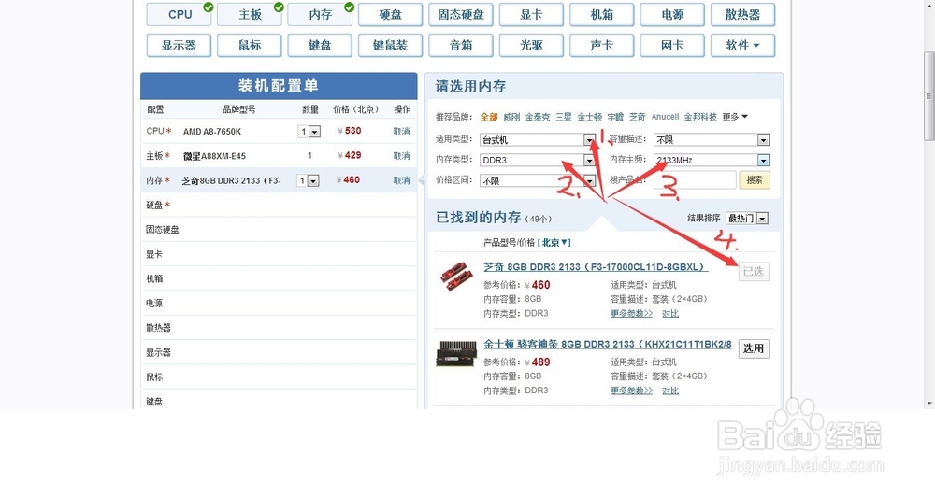Filter by 金泰克 brand
Viewport: 935px width, 497px height.
click(538, 117)
